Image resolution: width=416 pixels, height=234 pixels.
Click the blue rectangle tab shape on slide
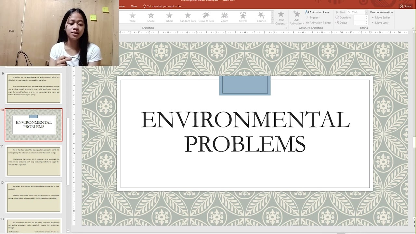[245, 85]
